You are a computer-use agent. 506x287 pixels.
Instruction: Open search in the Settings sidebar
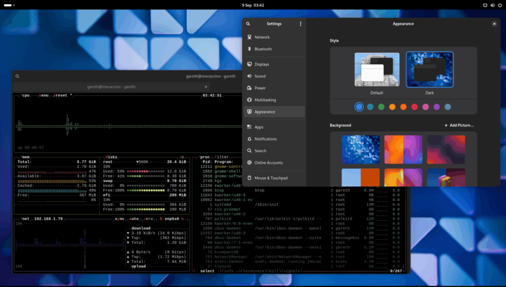click(248, 24)
